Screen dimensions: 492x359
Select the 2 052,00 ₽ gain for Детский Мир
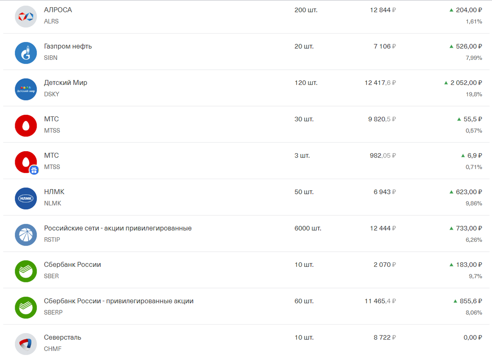pos(463,83)
